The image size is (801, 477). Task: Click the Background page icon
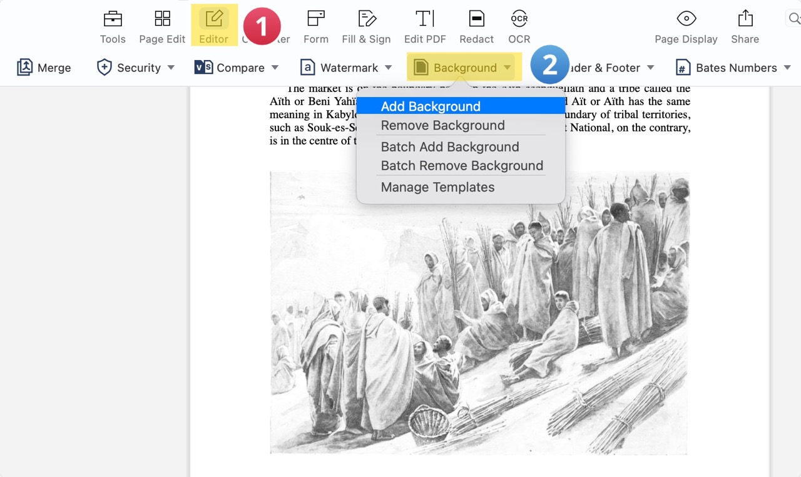click(421, 67)
